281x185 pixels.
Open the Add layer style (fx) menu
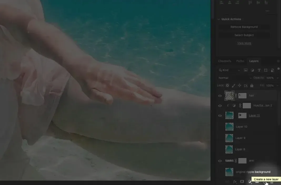pos(235,182)
